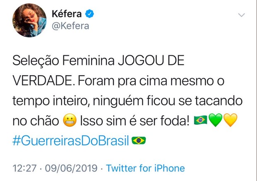This screenshot has height=181, width=257.
Task: Click the grimacing face emoji
Action: (70, 120)
